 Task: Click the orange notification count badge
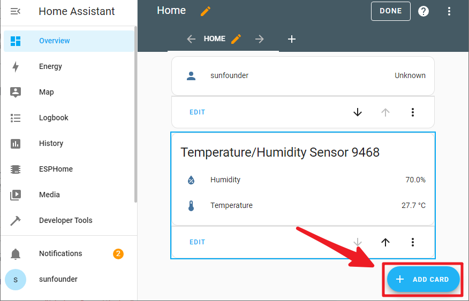(118, 254)
